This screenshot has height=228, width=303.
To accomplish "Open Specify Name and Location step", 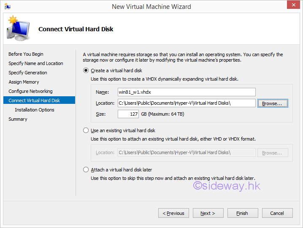I will click(x=36, y=63).
